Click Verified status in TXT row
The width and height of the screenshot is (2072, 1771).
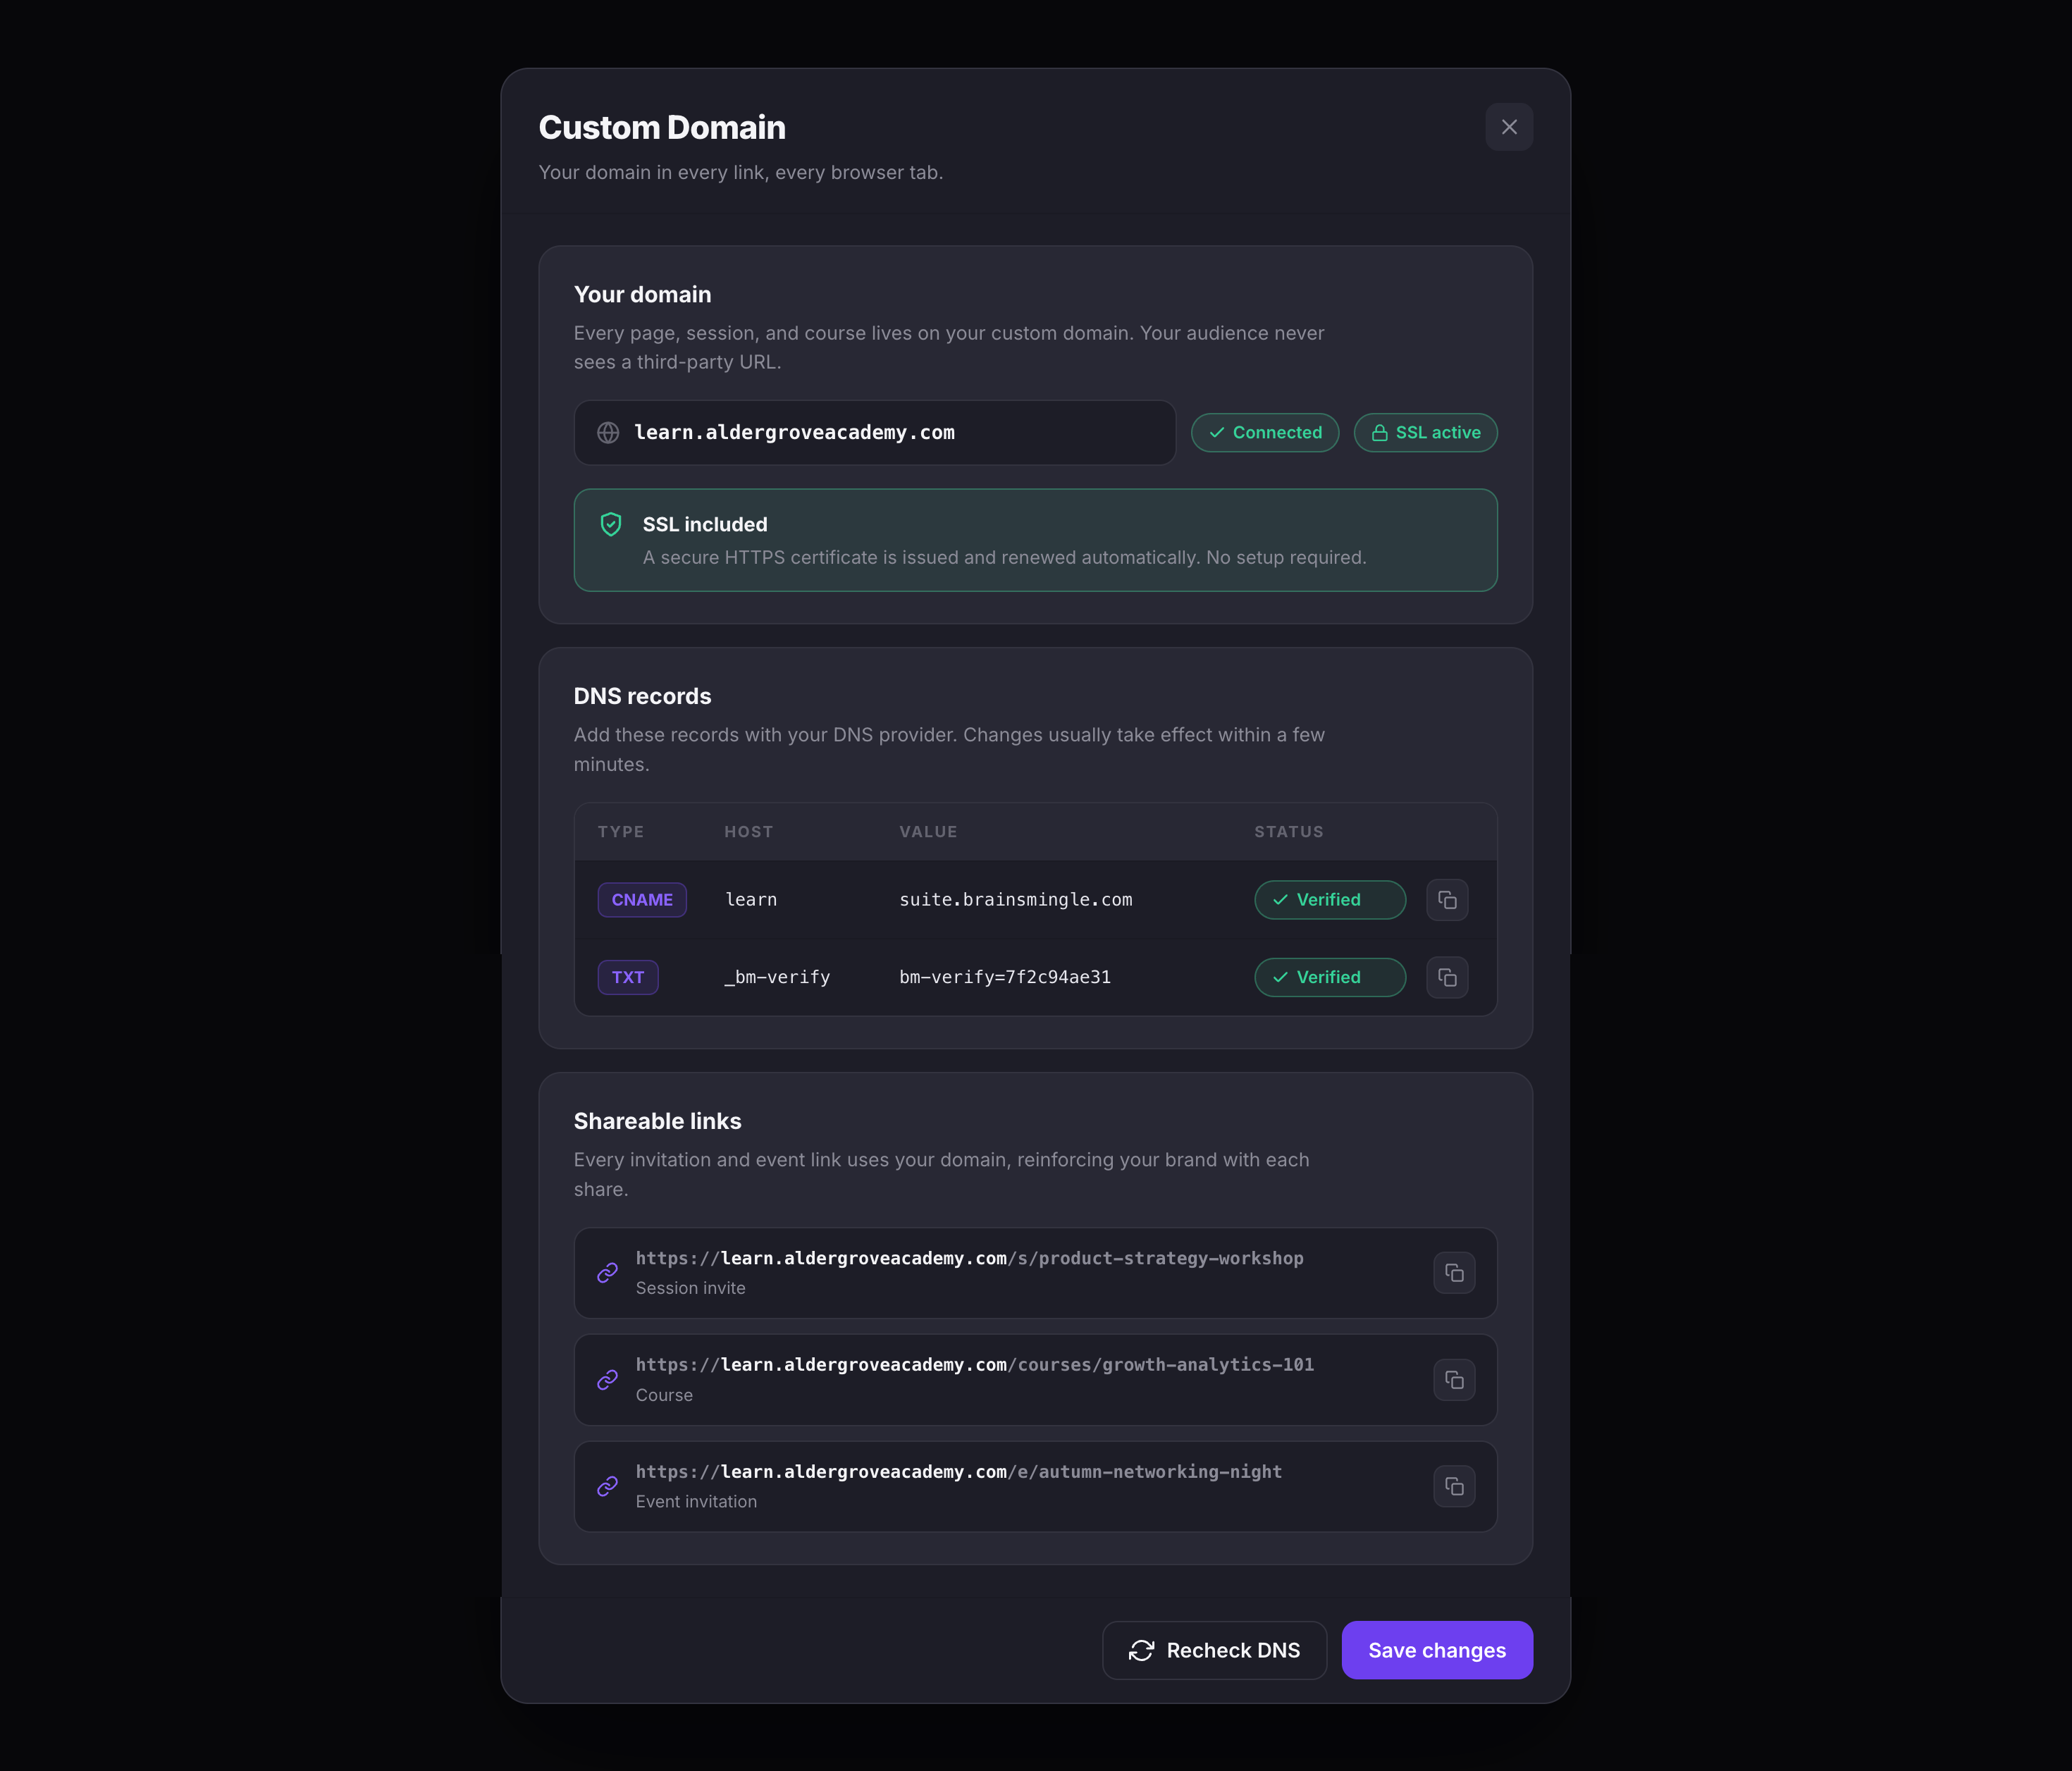(x=1329, y=977)
